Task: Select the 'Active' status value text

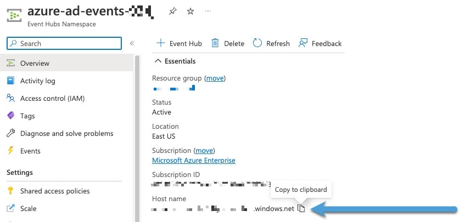Action: (161, 112)
